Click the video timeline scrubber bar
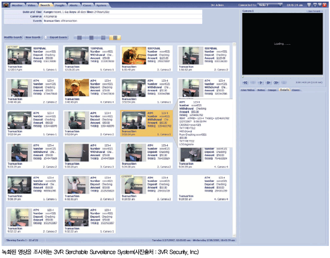This screenshot has height=258, width=330. 282,77
